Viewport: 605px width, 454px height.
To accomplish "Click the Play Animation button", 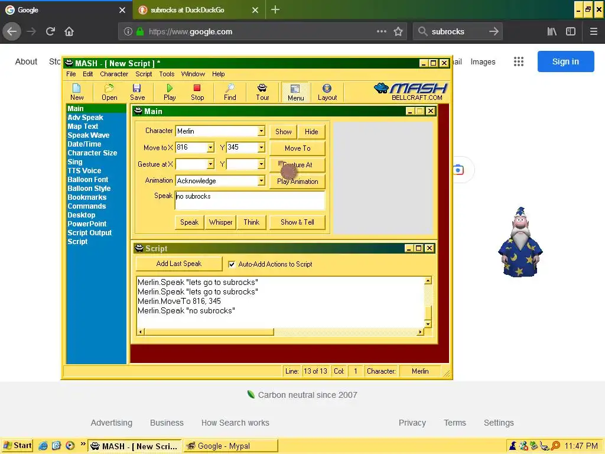I will point(297,181).
